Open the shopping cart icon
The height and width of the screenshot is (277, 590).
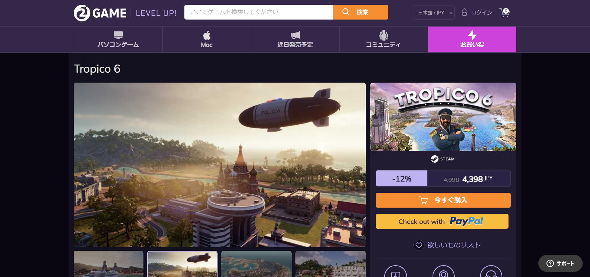click(504, 13)
